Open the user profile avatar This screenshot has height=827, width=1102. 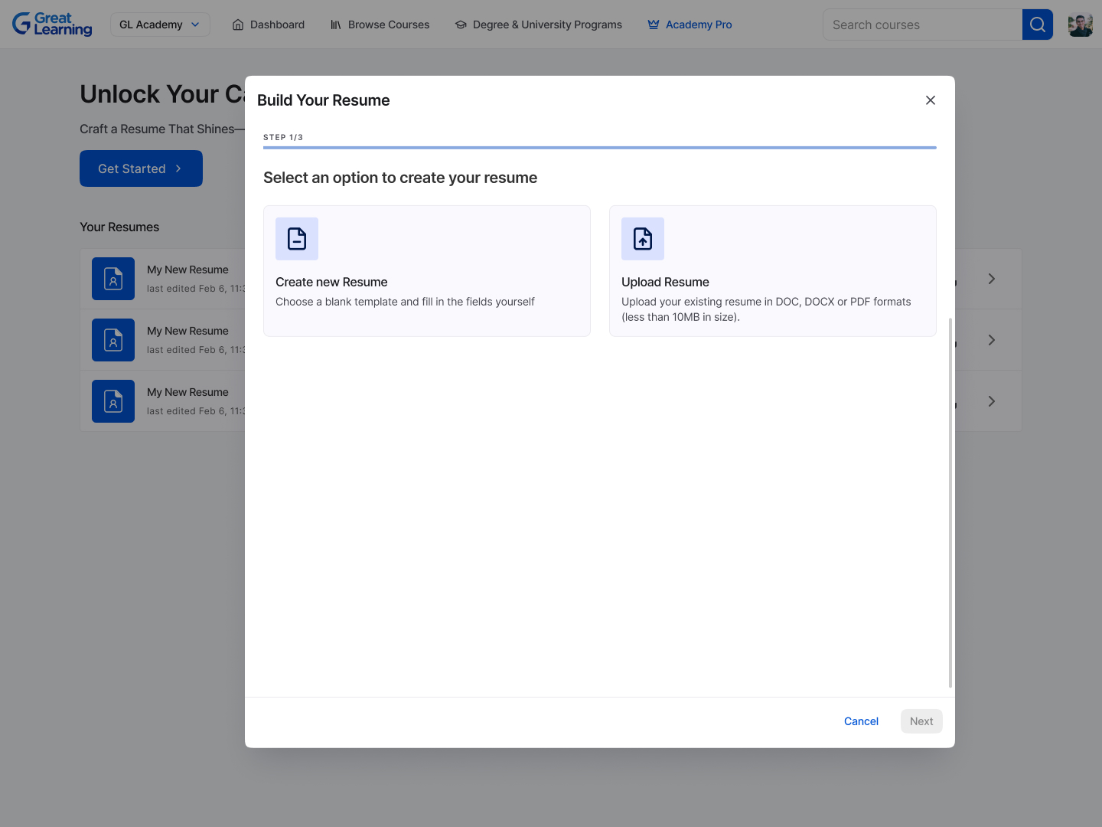(x=1080, y=25)
